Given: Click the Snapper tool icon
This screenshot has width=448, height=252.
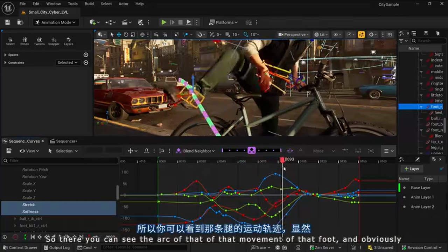Looking at the screenshot, I should coord(54,41).
